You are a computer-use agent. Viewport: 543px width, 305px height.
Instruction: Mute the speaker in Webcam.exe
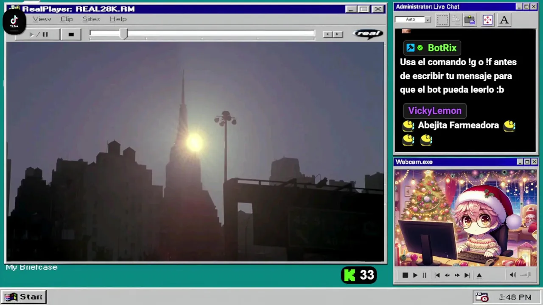click(x=512, y=275)
